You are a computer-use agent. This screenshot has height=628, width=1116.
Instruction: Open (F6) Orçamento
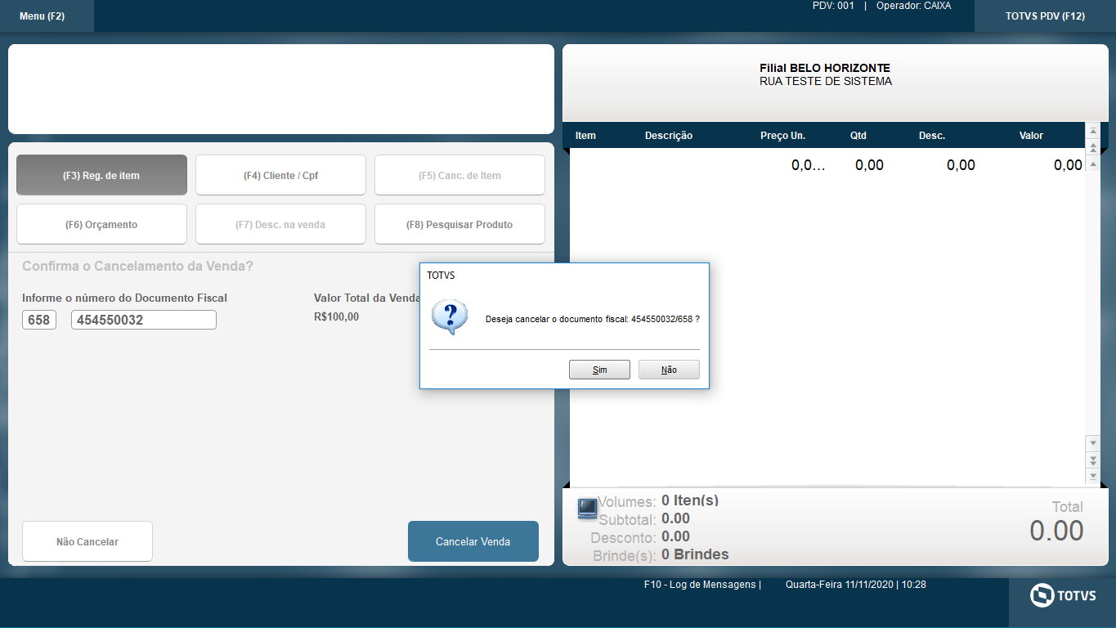click(101, 224)
